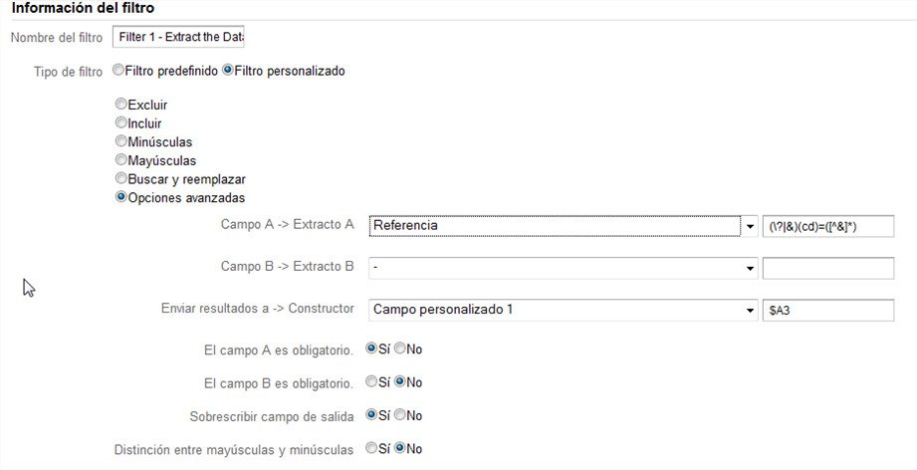
Task: Select Opciones avanzadas radio button
Action: [121, 197]
